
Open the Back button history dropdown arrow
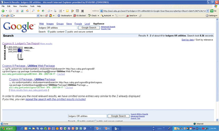pos(6,11)
